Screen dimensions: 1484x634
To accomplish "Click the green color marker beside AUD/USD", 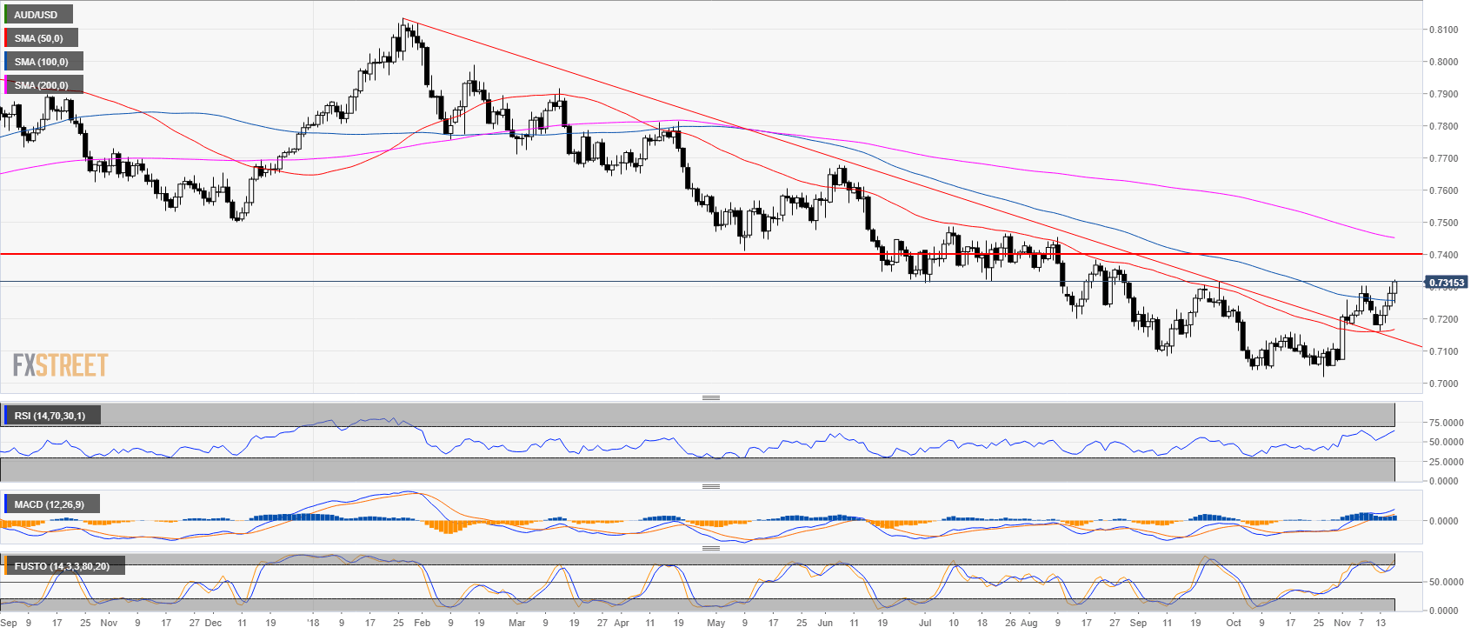I will pos(5,15).
